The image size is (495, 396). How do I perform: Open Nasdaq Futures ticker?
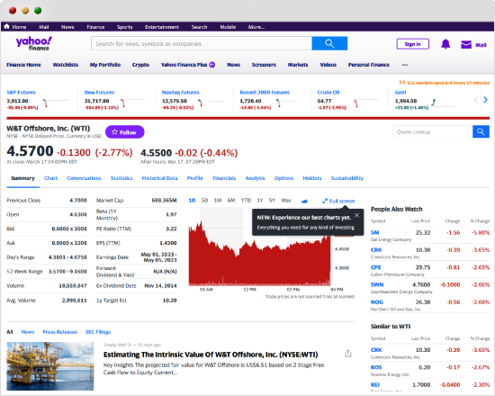pyautogui.click(x=181, y=92)
